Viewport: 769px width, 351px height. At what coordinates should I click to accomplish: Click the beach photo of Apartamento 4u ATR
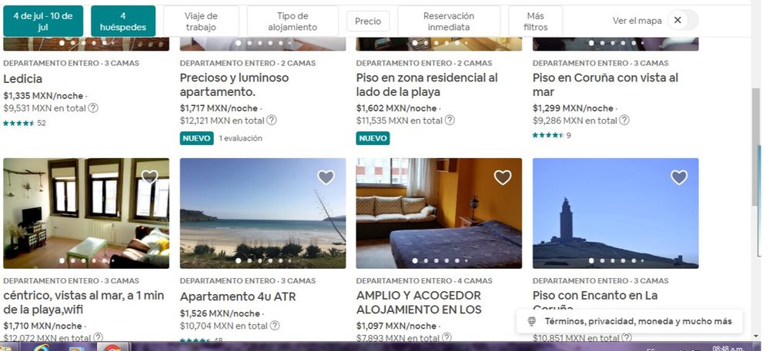[x=262, y=213]
